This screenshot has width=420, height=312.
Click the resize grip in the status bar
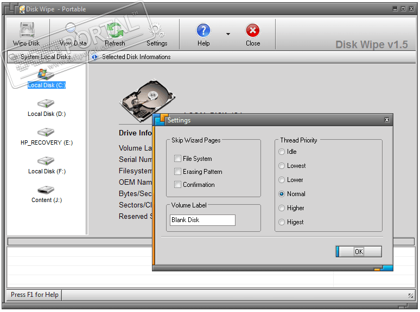tap(411, 295)
